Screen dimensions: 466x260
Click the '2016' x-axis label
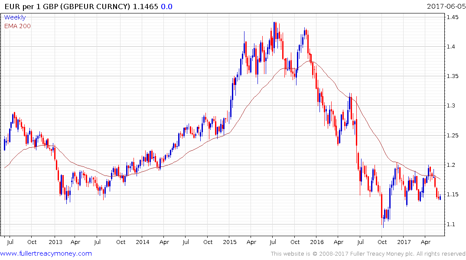317,242
